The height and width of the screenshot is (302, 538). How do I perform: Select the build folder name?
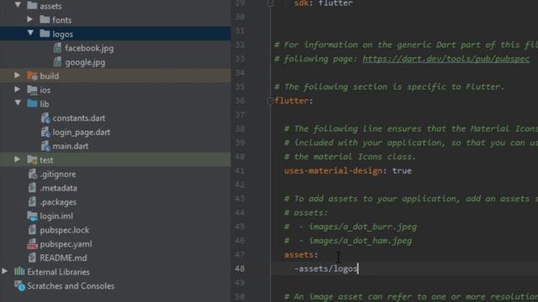50,76
